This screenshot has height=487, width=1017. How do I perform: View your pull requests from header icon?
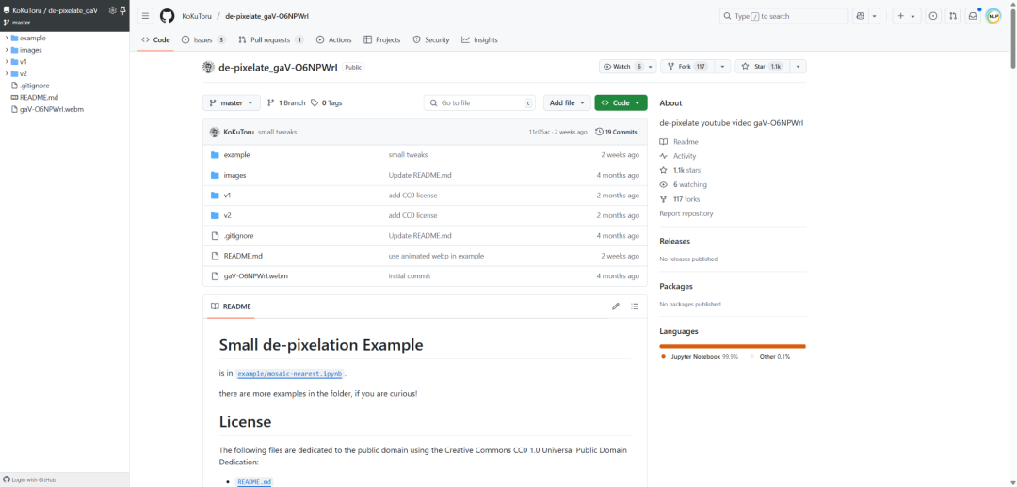(x=952, y=16)
